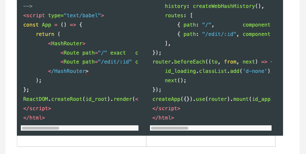Screen dimensions: 306x154
Task: Click the history: createWebHashHistory() line
Action: click(x=215, y=6)
